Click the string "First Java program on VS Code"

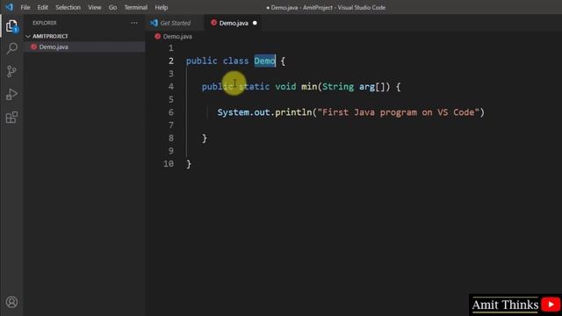pyautogui.click(x=398, y=112)
